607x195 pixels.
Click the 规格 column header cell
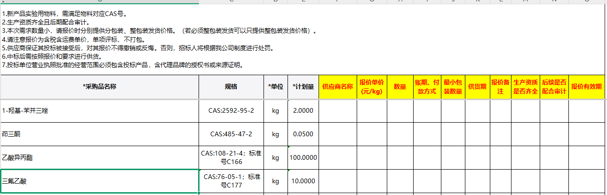pos(231,87)
